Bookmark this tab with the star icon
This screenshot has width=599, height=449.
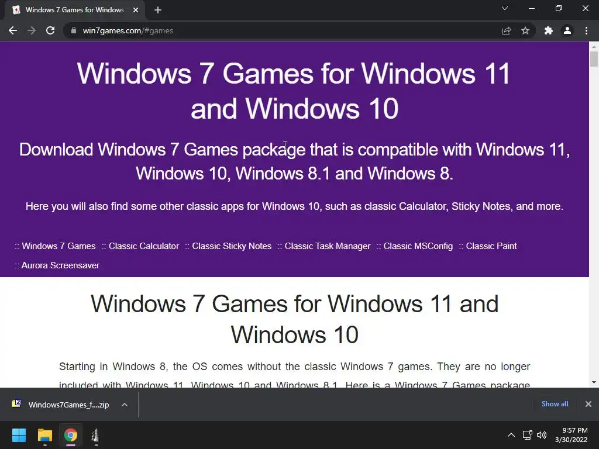pos(525,30)
